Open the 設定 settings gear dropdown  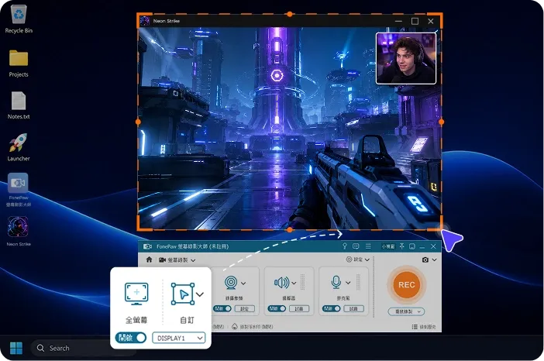(x=358, y=260)
